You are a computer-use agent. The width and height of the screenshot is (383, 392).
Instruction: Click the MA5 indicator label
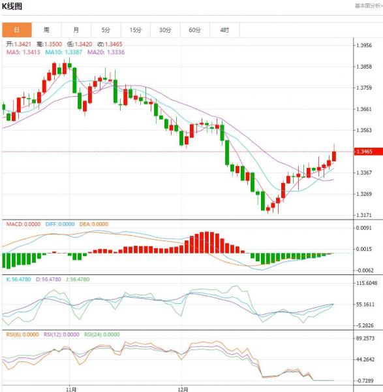[x=23, y=52]
